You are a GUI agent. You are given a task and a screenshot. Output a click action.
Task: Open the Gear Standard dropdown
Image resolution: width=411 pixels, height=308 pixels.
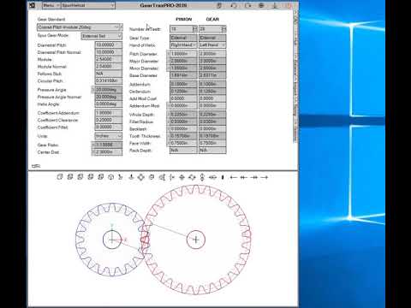(x=80, y=27)
